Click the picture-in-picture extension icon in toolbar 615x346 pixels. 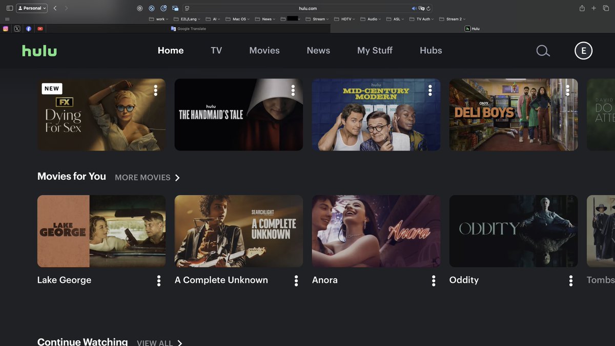click(175, 8)
